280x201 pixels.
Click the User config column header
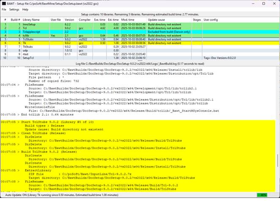pyautogui.click(x=211, y=19)
